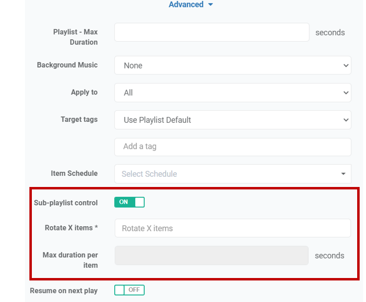
Task: Click the Playlist Max Duration input box
Action: pyautogui.click(x=212, y=32)
